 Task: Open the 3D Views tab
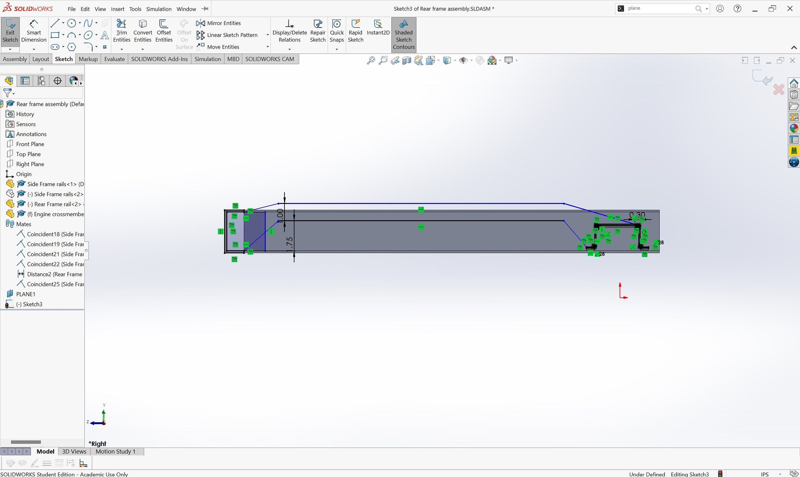[74, 452]
